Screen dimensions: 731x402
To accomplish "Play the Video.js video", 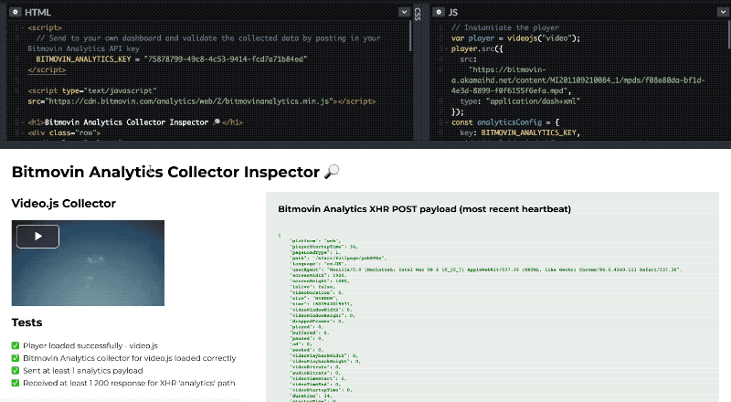I will pyautogui.click(x=37, y=237).
